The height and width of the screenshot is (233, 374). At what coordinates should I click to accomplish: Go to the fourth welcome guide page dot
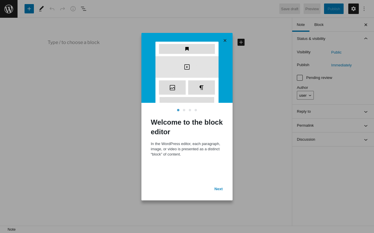196,110
